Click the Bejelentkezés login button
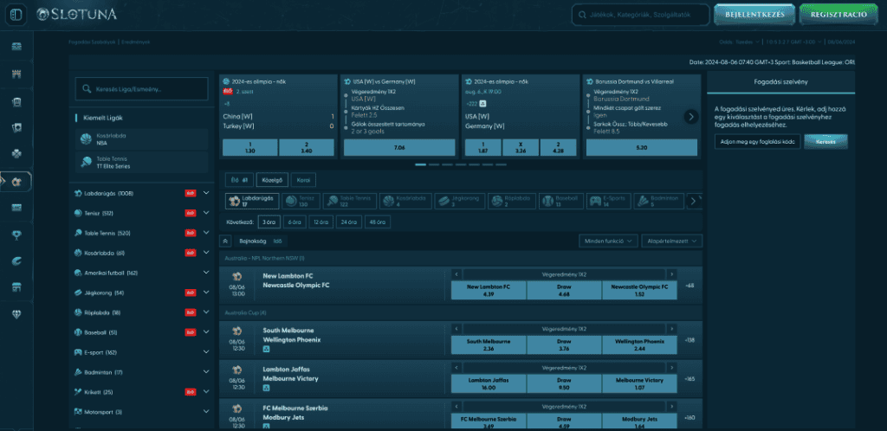The image size is (887, 431). pyautogui.click(x=748, y=15)
